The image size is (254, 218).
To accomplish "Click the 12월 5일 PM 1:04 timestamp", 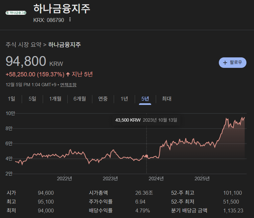I will (31, 85).
